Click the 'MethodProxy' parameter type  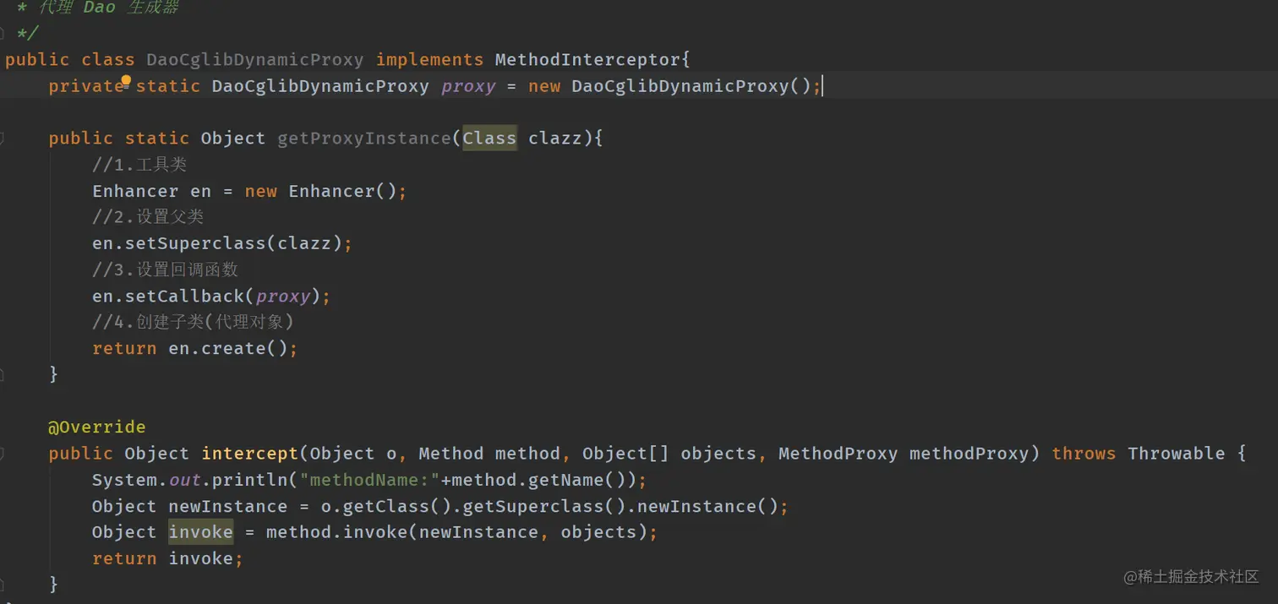click(x=838, y=454)
